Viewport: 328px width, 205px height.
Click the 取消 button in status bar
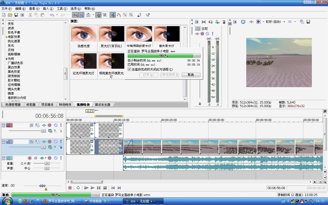pos(5,195)
